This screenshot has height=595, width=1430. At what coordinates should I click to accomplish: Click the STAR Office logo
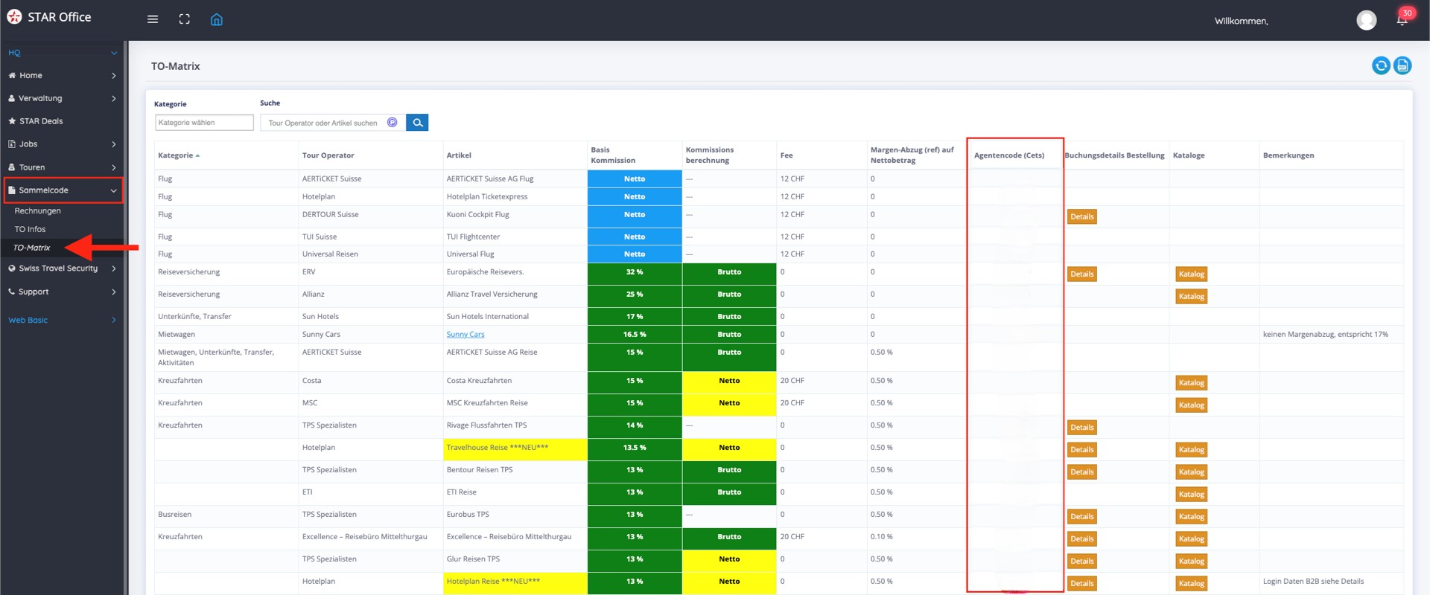[49, 17]
